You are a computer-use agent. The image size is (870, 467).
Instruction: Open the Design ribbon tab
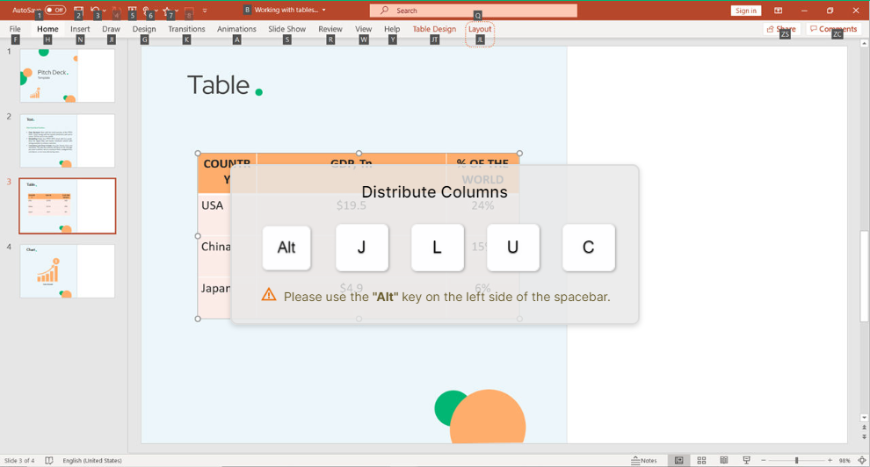pos(144,29)
